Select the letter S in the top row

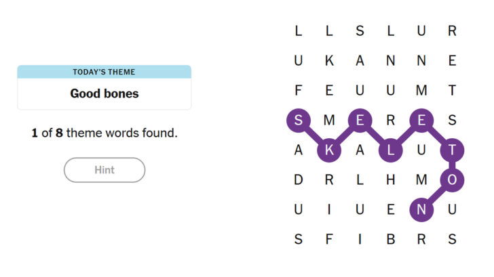click(x=360, y=31)
